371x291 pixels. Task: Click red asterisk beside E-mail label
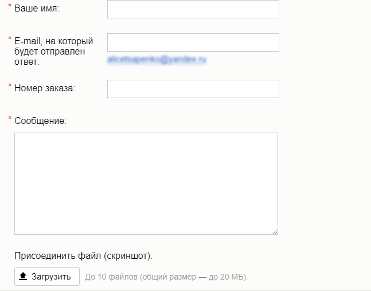[x=10, y=38]
